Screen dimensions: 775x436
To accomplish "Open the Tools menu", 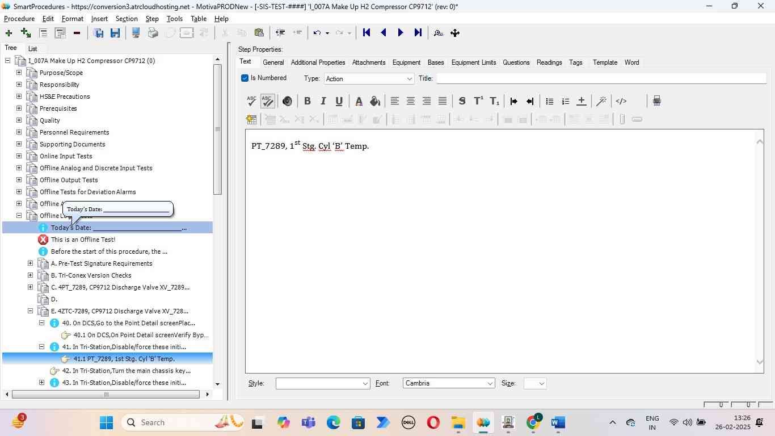I will pyautogui.click(x=175, y=19).
